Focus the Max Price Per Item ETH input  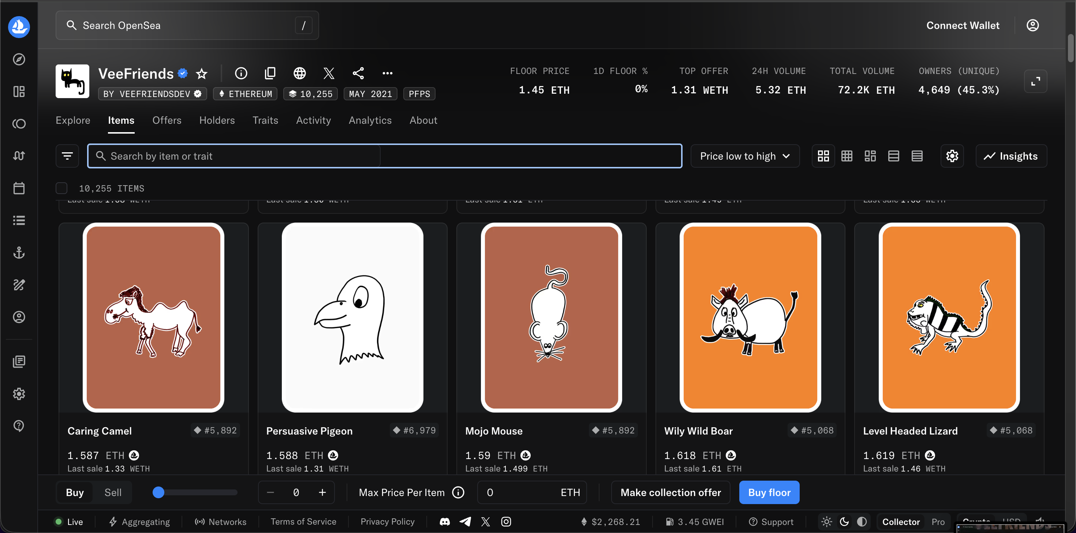click(x=532, y=492)
